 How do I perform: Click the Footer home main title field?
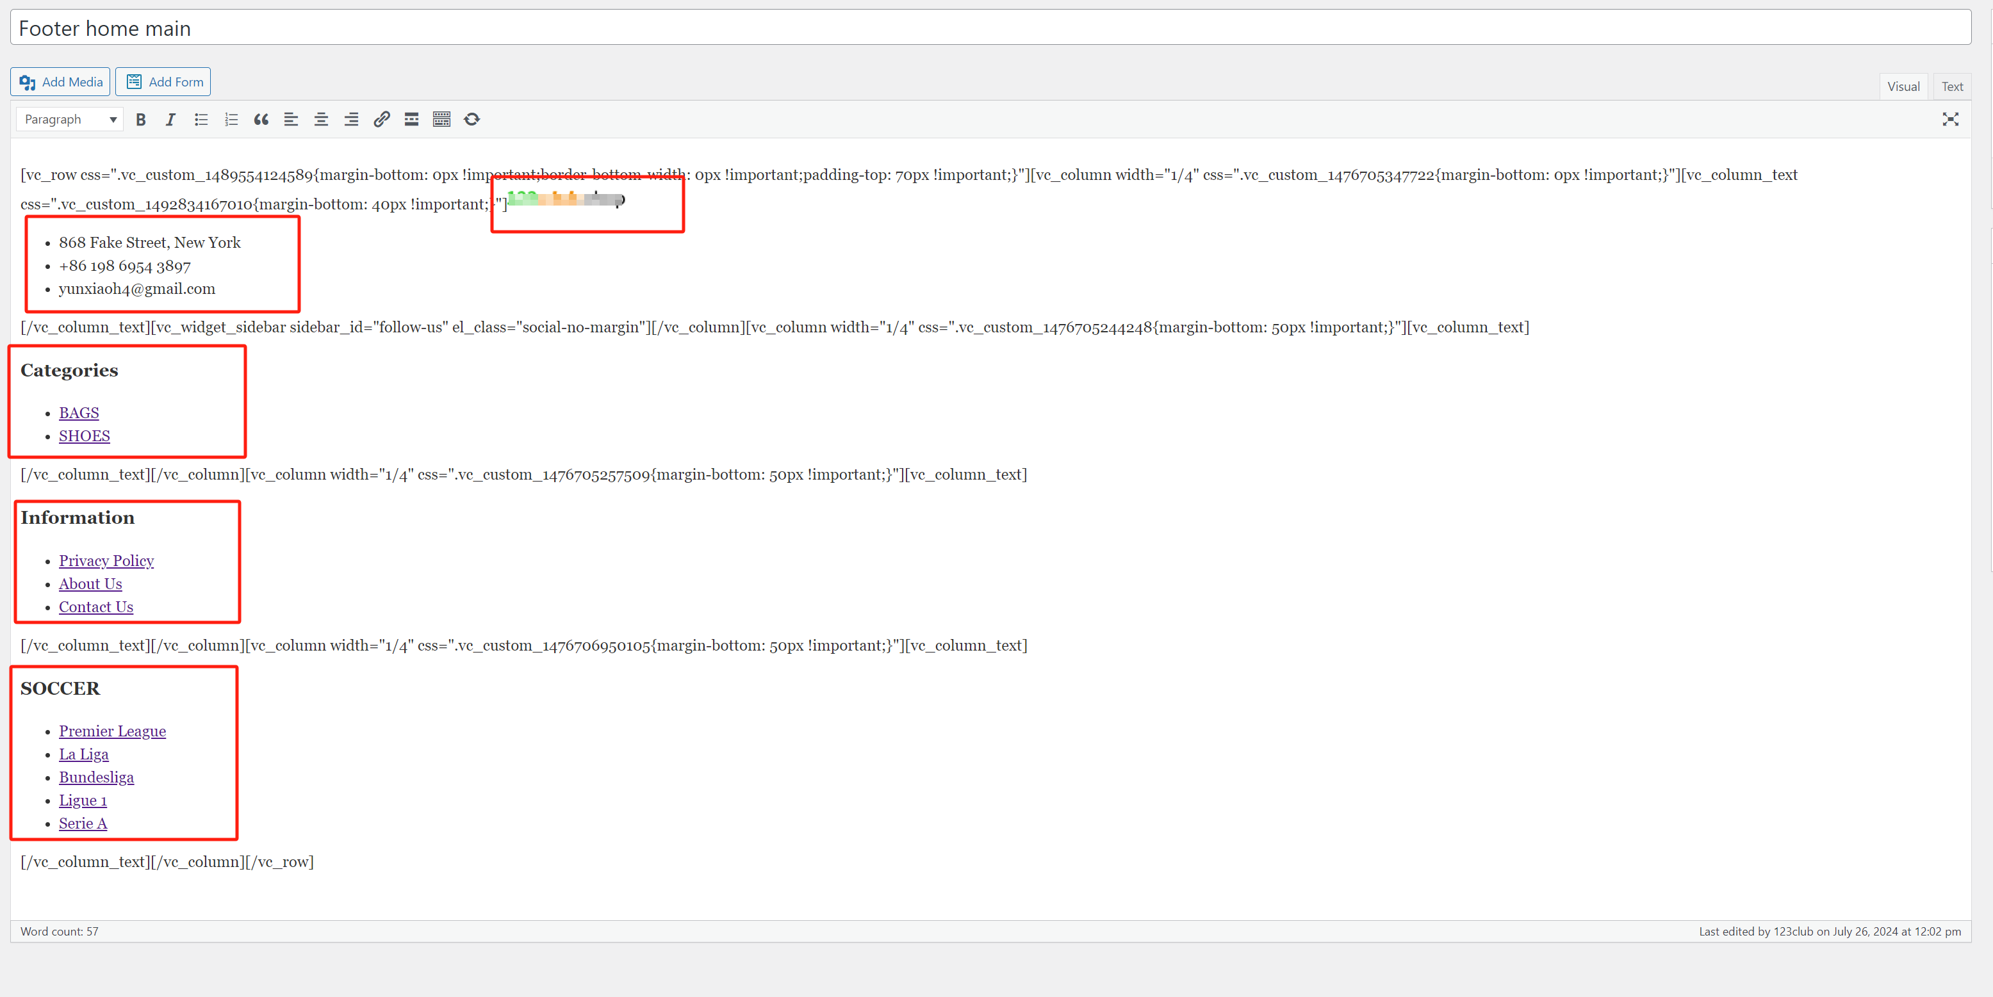click(990, 29)
